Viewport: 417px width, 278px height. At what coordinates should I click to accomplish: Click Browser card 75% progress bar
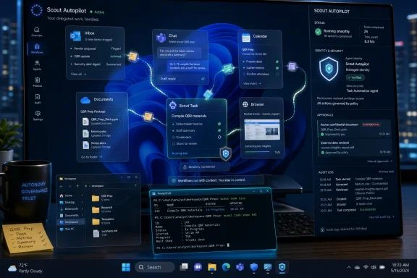(x=258, y=152)
